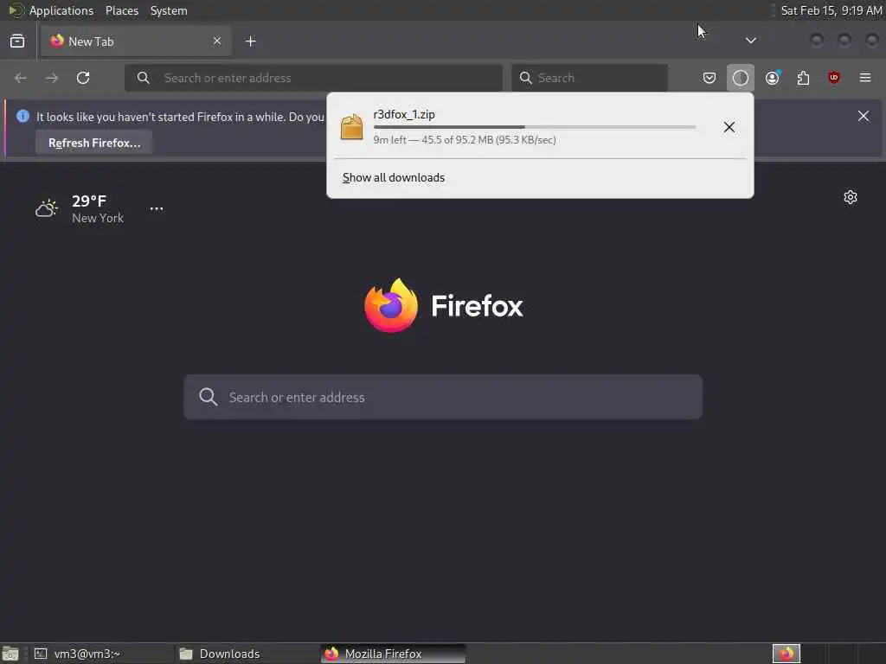Click the Firefox logo on the page

[x=444, y=305]
